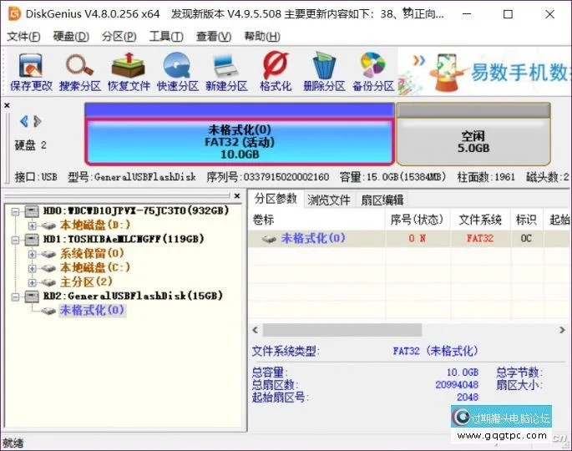Click the 新建分区 icon
Viewport: 572px width, 451px height.
[226, 72]
